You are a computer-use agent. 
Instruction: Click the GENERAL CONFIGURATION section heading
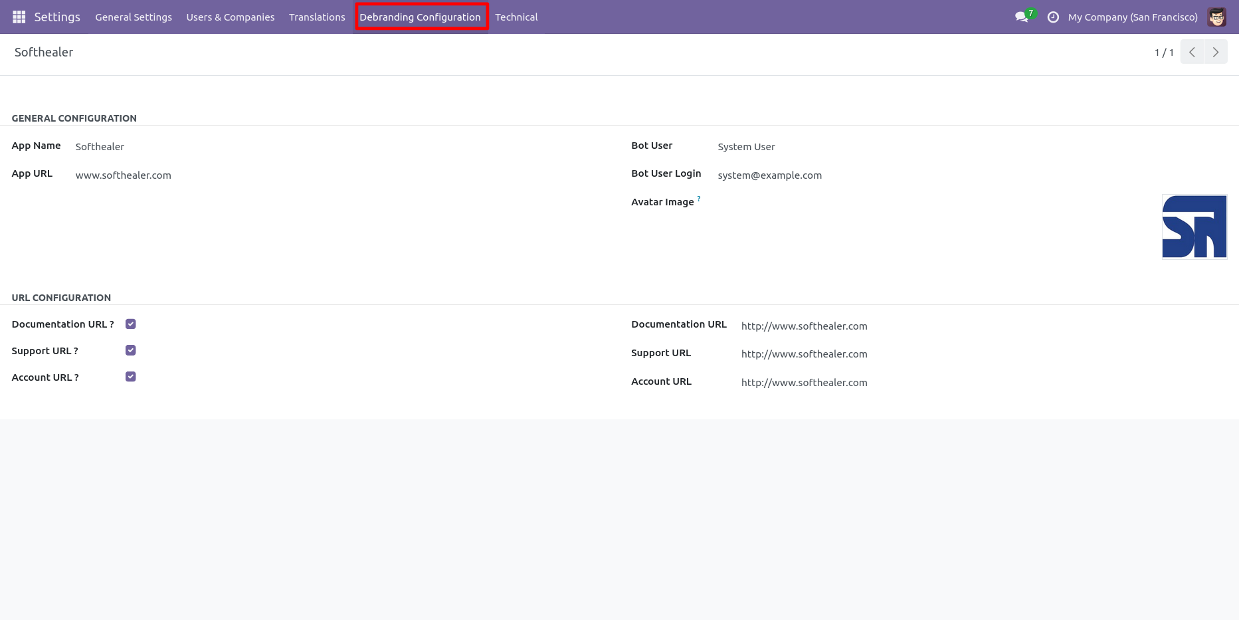(74, 118)
